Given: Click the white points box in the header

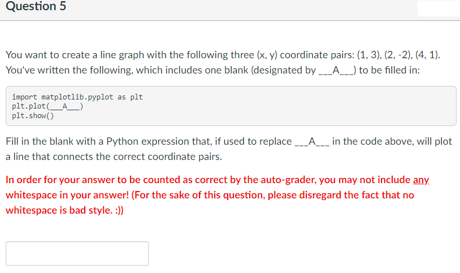Looking at the screenshot, I should click(439, 8).
